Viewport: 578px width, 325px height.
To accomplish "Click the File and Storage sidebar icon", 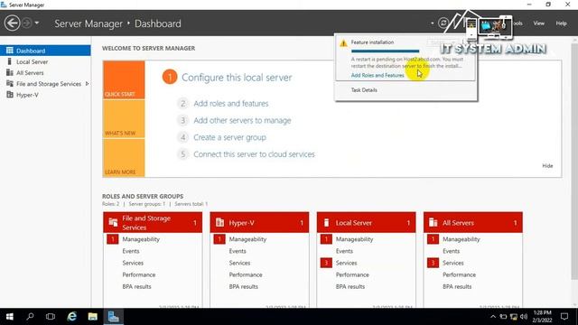I will click(10, 84).
